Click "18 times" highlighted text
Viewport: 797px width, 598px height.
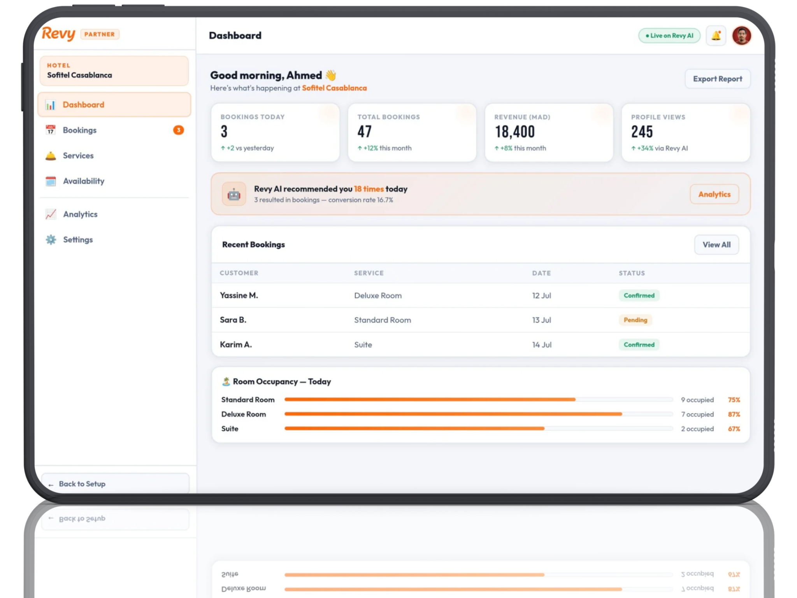point(369,189)
